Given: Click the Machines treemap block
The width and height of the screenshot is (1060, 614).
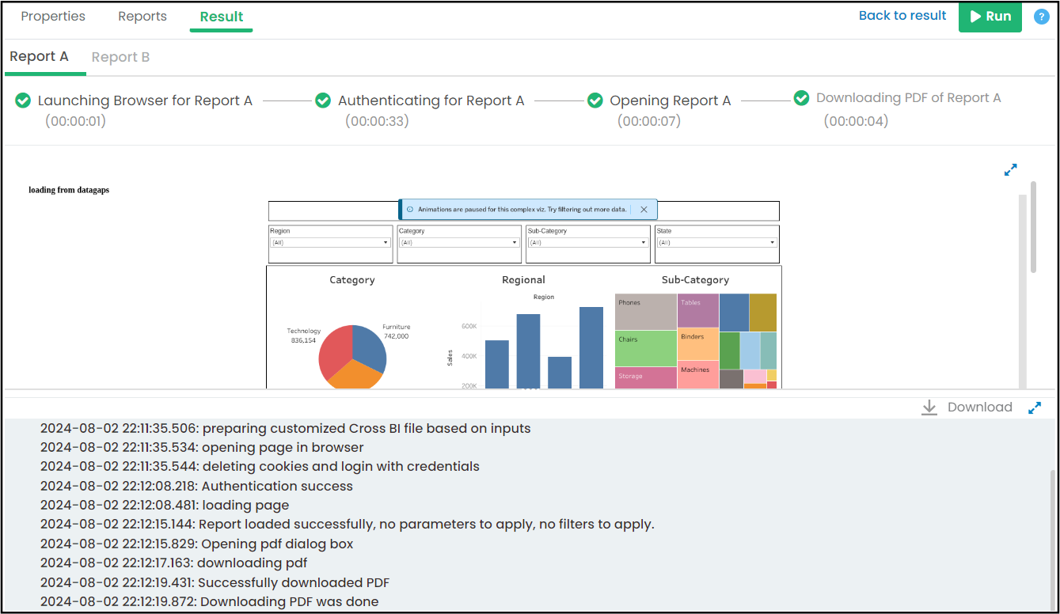Looking at the screenshot, I should (698, 375).
